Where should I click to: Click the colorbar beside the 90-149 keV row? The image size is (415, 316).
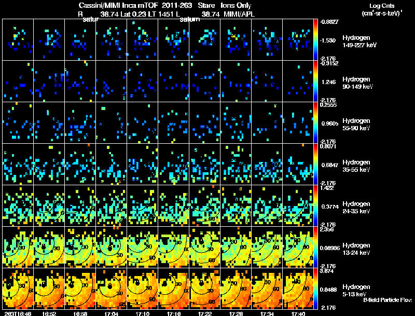(315, 81)
